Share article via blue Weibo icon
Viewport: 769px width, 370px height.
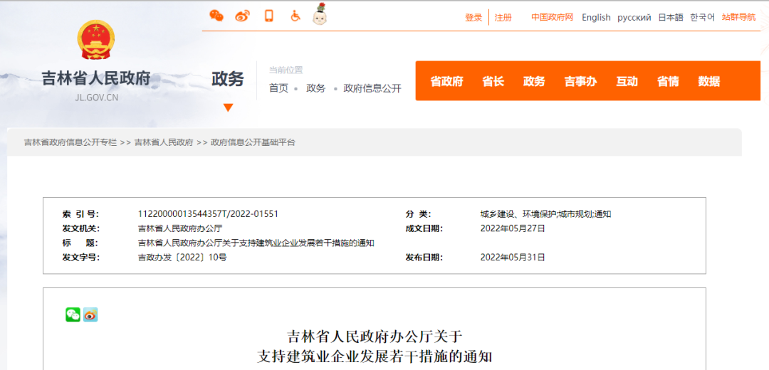pos(90,314)
